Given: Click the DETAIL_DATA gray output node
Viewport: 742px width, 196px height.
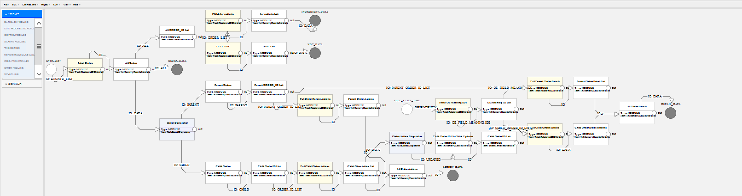Looking at the screenshot, I should point(670,113).
